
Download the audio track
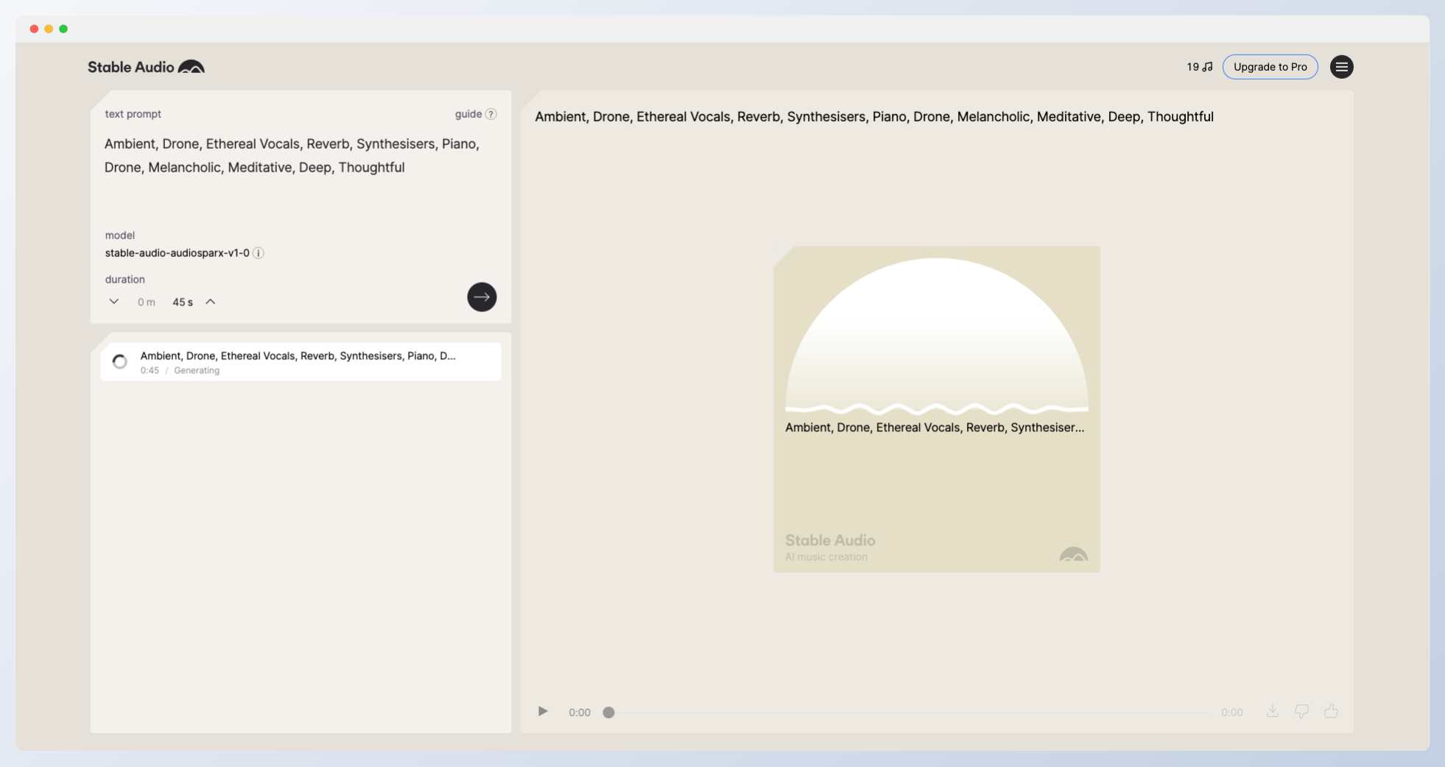(1272, 711)
